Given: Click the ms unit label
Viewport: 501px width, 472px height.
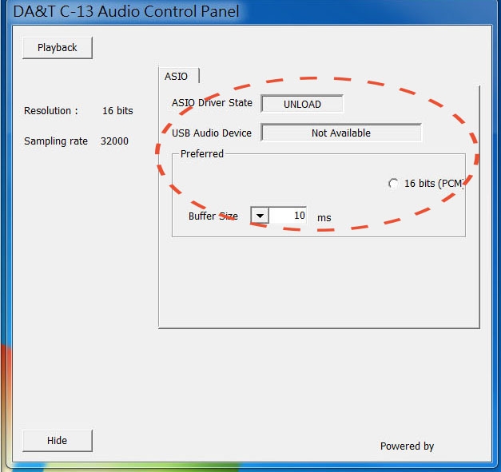Looking at the screenshot, I should (x=324, y=218).
